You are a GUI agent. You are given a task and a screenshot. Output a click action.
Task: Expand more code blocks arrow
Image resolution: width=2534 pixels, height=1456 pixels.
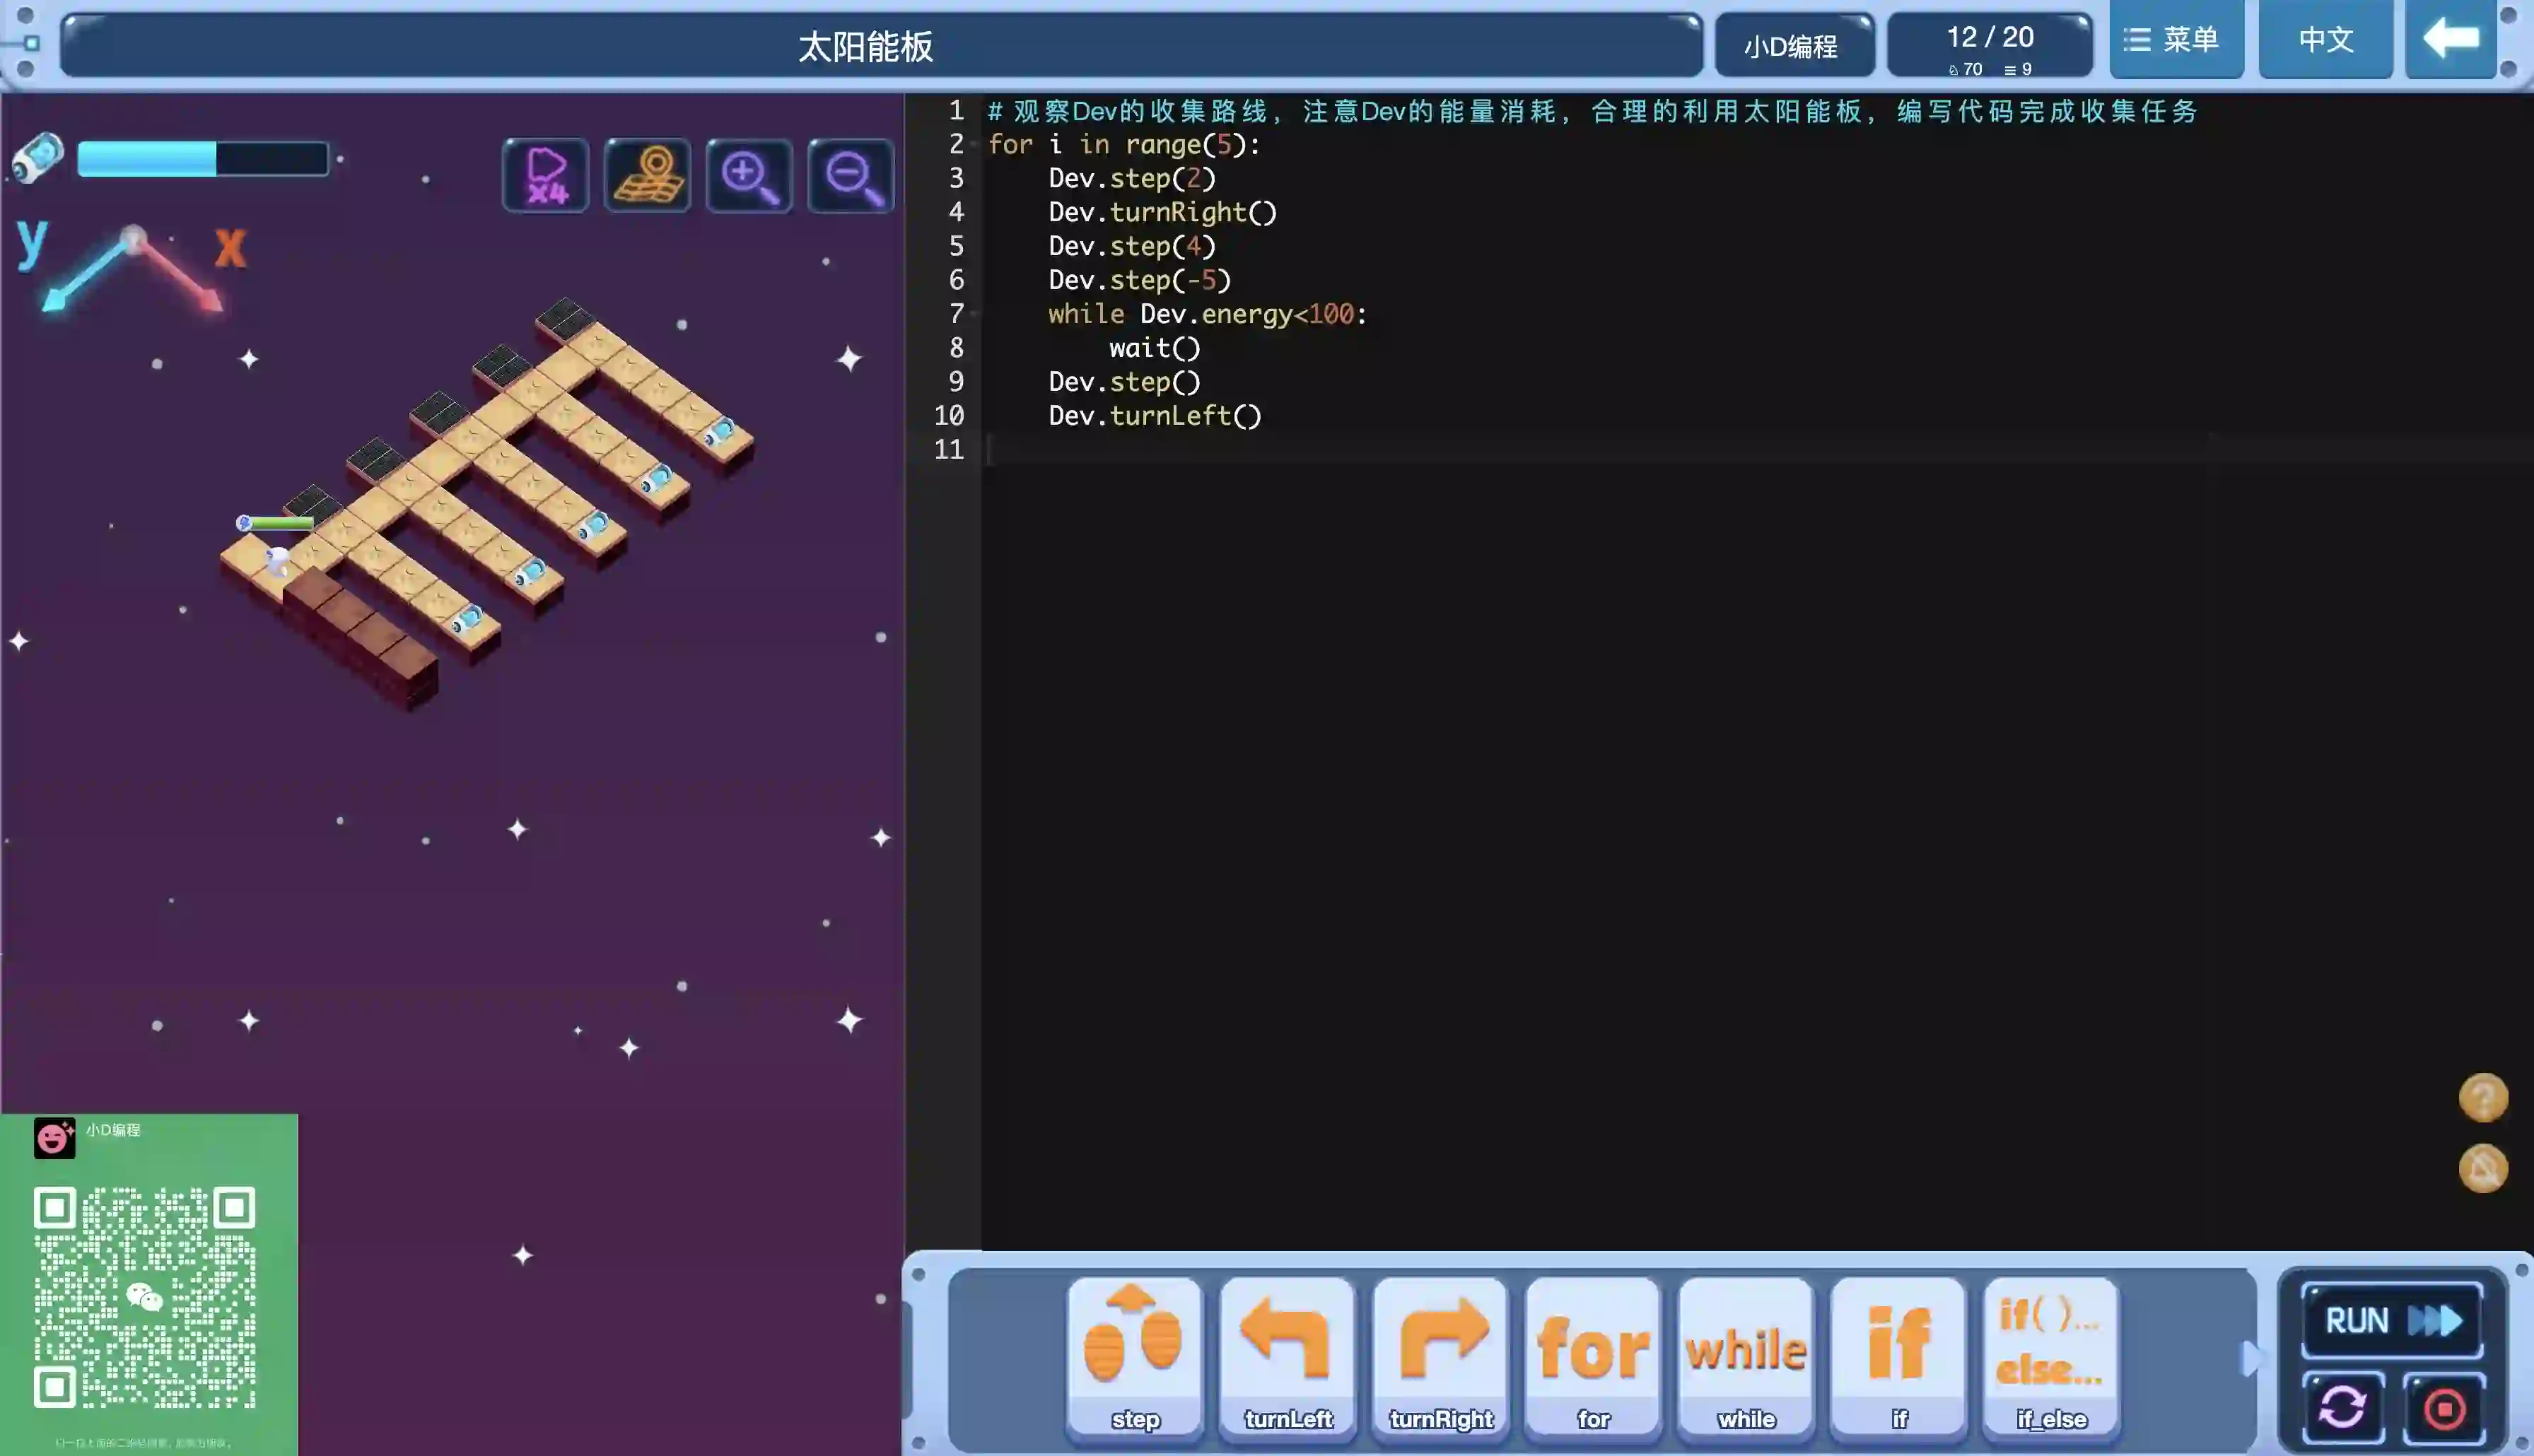2250,1358
